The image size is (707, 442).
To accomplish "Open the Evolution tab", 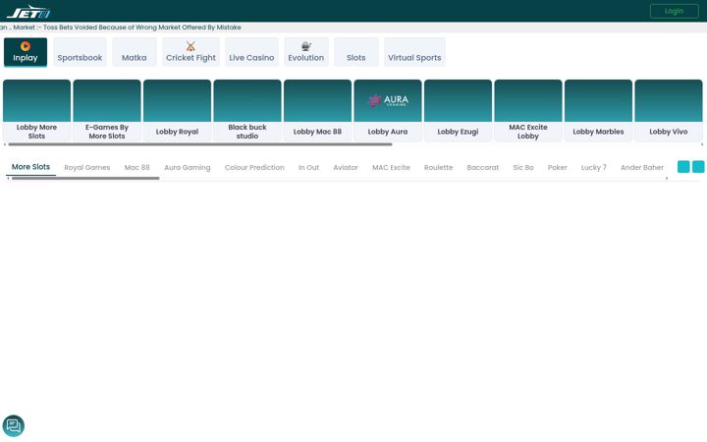I will pos(306,52).
